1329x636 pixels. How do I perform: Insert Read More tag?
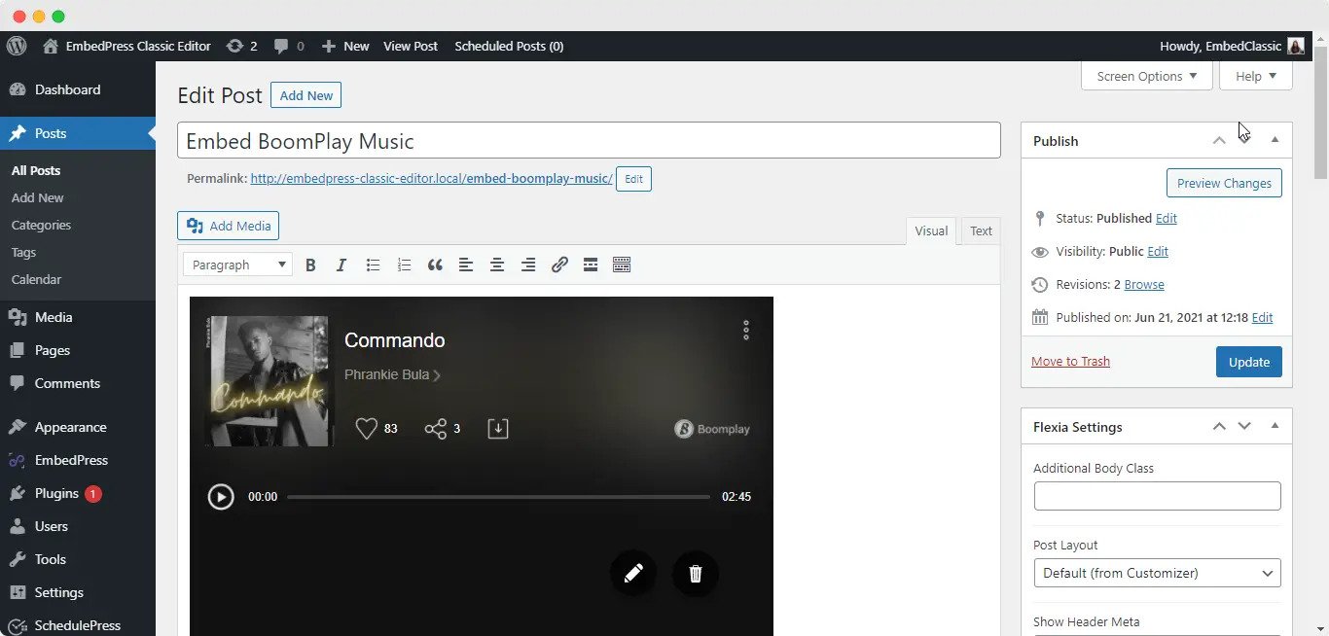click(x=591, y=265)
